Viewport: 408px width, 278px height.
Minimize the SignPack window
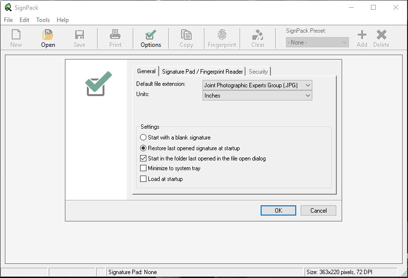[351, 7]
